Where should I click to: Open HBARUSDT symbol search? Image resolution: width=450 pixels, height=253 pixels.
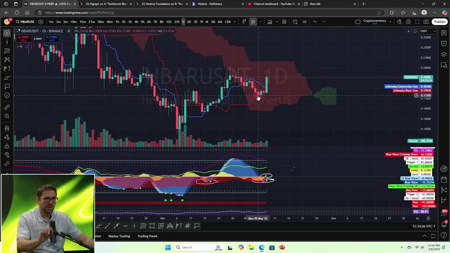25,22
